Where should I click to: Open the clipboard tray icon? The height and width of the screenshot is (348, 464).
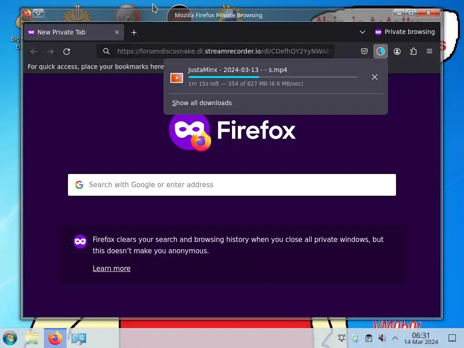coord(369,338)
